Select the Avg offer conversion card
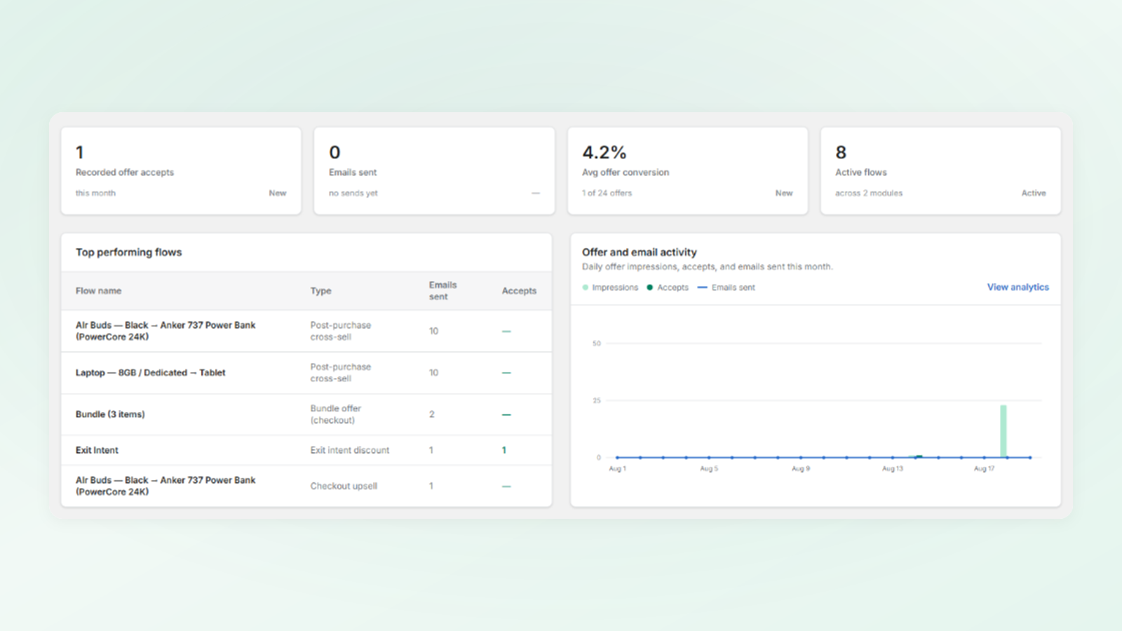This screenshot has width=1122, height=631. 687,170
